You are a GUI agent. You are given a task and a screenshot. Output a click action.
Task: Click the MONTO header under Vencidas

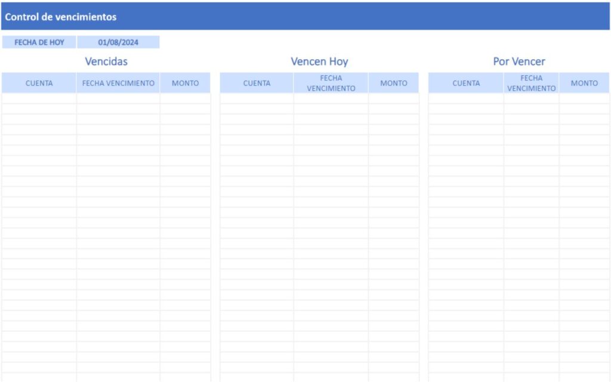(x=186, y=83)
